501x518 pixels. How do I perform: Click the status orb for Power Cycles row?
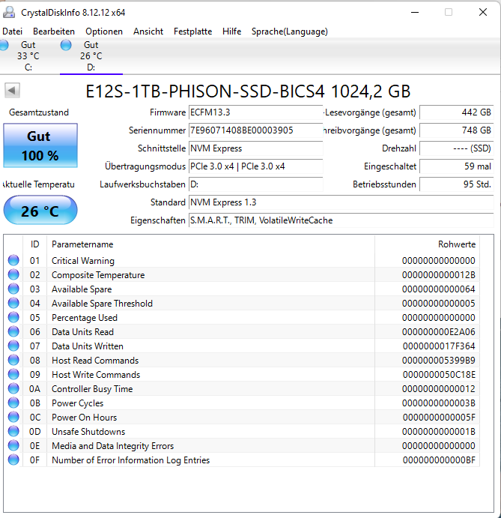point(13,403)
